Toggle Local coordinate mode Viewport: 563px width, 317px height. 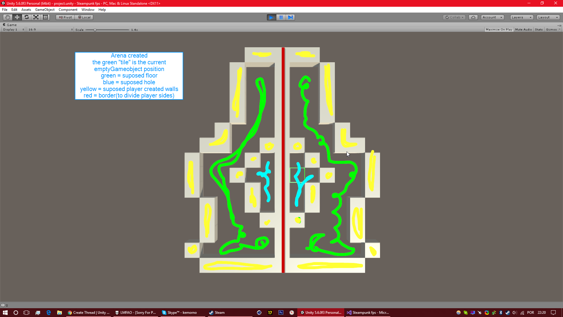(x=84, y=17)
